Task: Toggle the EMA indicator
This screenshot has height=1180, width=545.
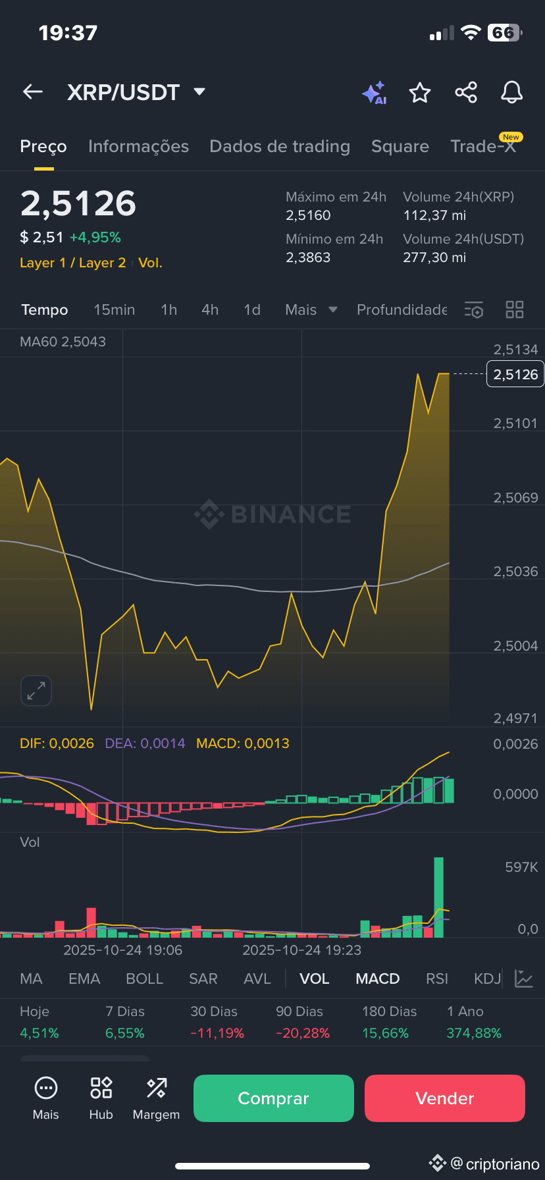Action: pyautogui.click(x=84, y=979)
